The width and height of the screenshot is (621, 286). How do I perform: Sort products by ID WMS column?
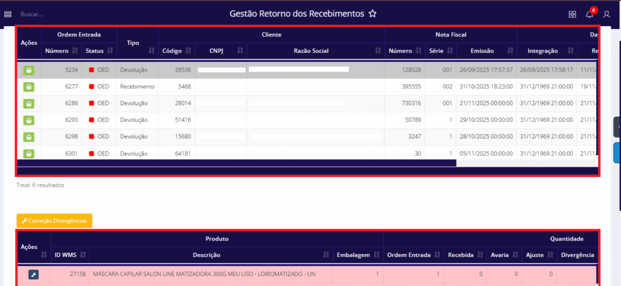pyautogui.click(x=83, y=255)
